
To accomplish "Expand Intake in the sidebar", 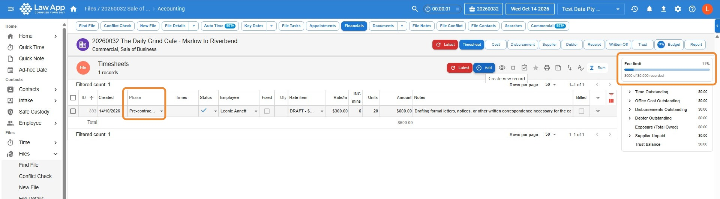I will coord(55,101).
